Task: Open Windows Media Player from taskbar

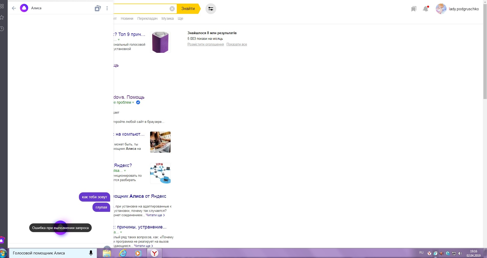Action: [138, 253]
